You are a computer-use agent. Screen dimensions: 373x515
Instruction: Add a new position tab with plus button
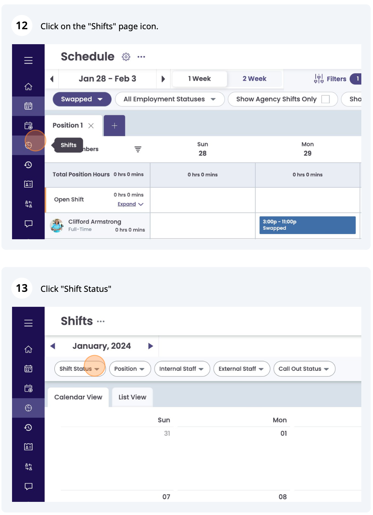pos(114,126)
